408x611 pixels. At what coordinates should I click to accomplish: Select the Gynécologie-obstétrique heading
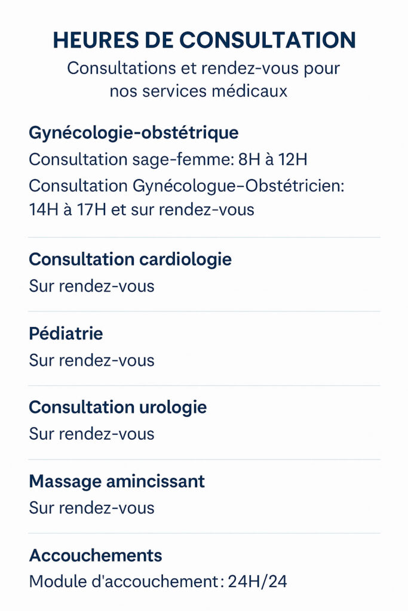(x=133, y=132)
